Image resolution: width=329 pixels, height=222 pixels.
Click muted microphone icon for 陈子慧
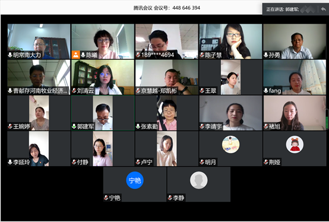pos(202,55)
